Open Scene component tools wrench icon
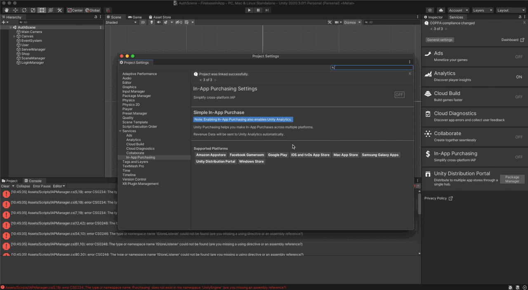The height and width of the screenshot is (290, 528). 330,22
